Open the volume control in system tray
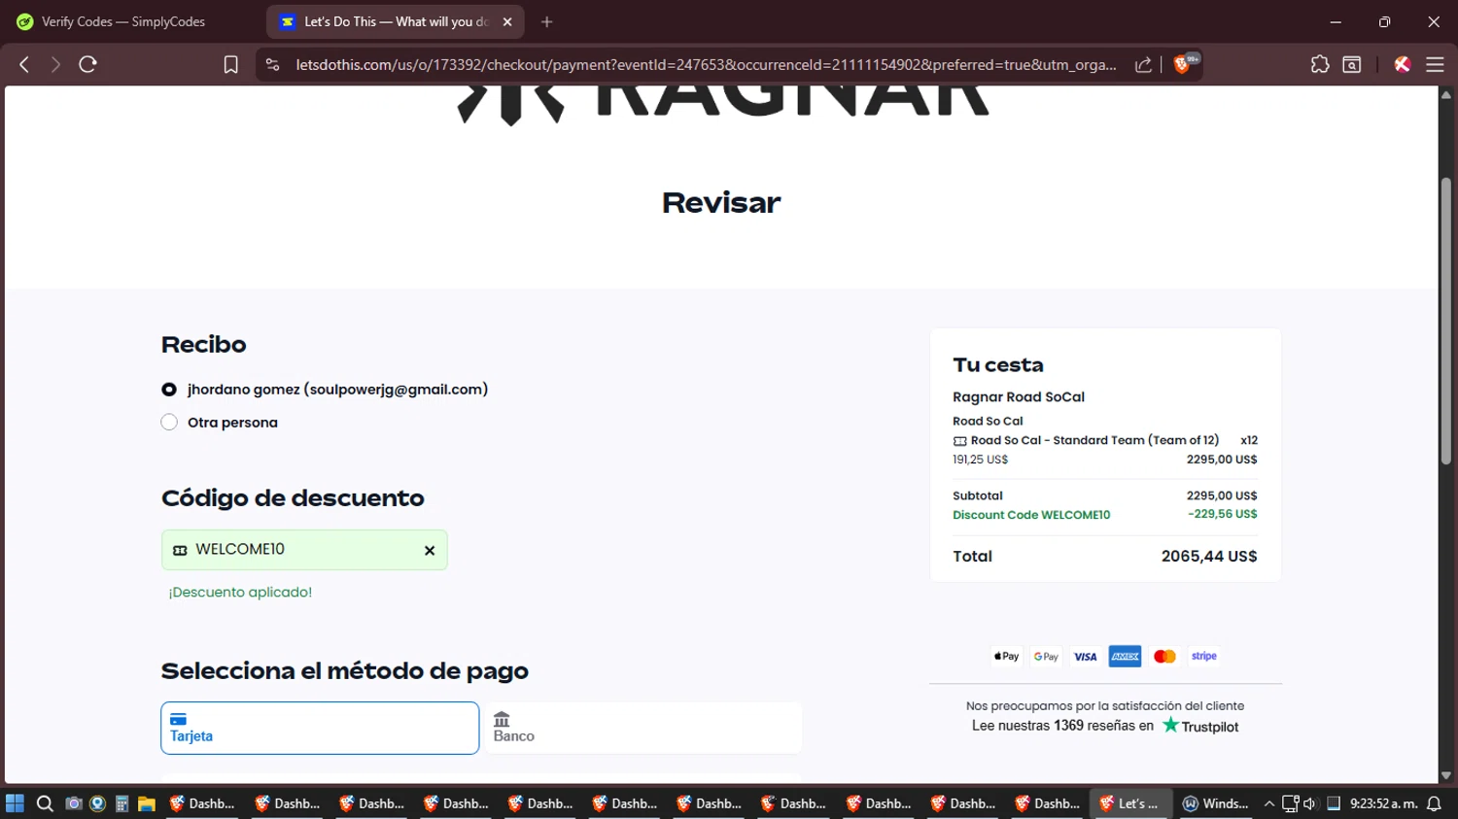The image size is (1458, 819). tap(1309, 803)
